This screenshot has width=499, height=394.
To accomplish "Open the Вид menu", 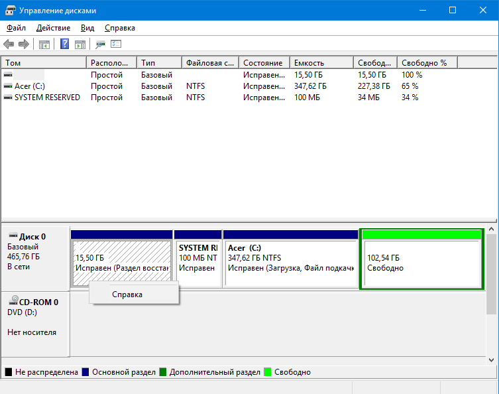I will coord(87,28).
